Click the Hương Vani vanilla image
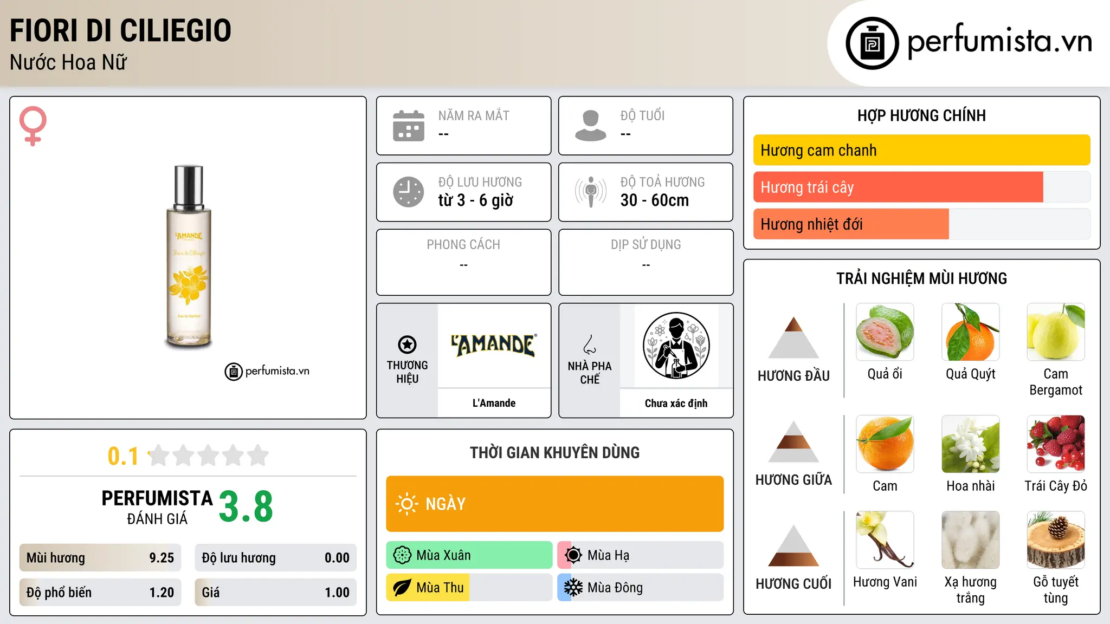Viewport: 1110px width, 624px height. click(x=885, y=540)
